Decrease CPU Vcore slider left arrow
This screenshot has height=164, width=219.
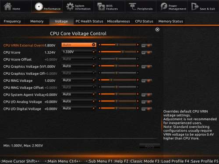point(99,52)
